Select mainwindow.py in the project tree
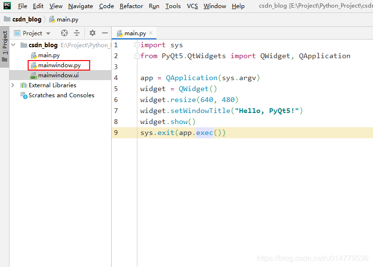 coord(59,65)
